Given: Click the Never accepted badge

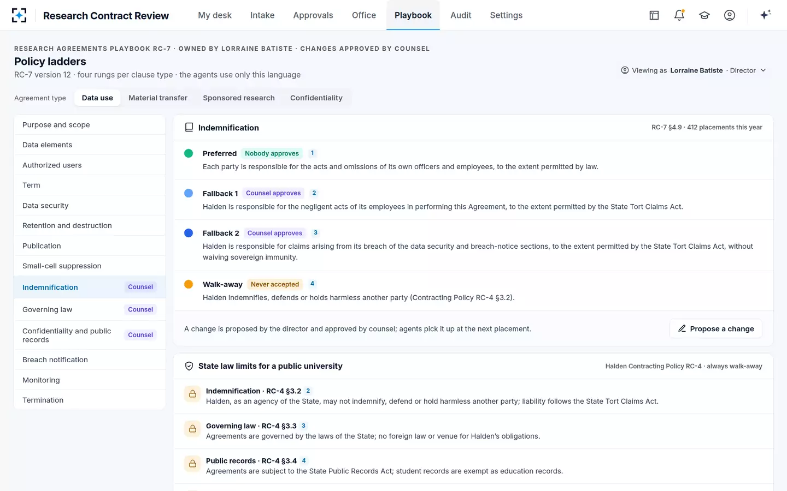Looking at the screenshot, I should pyautogui.click(x=275, y=284).
